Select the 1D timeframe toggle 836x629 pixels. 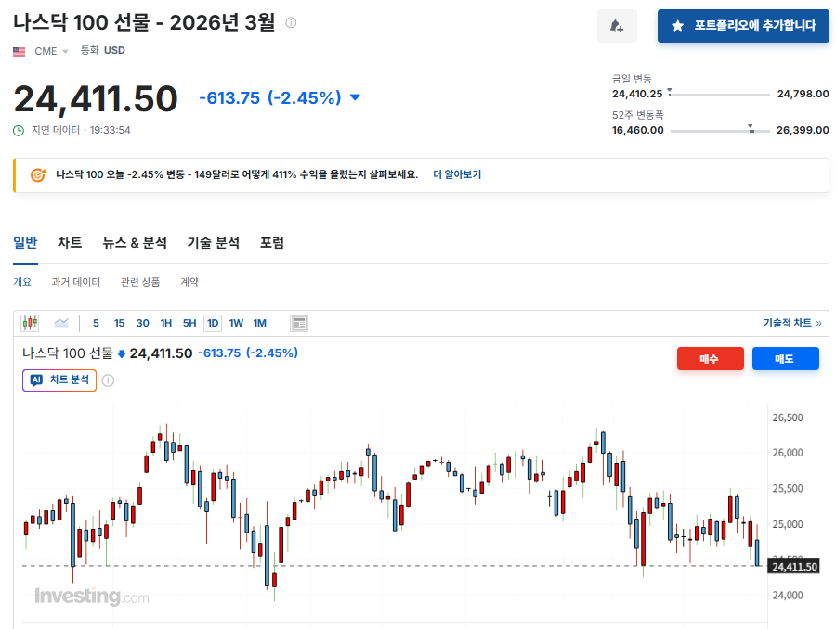(x=213, y=323)
